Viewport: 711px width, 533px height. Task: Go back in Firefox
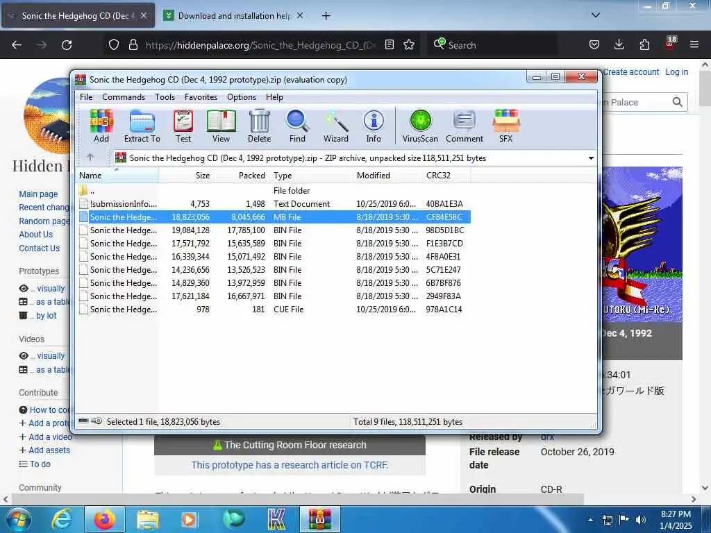pos(17,45)
